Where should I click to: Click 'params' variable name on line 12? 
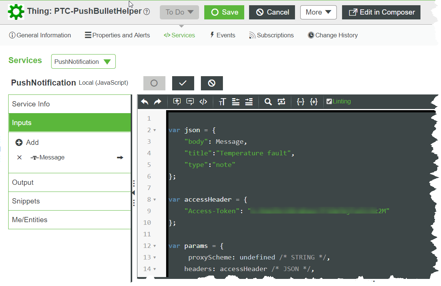[196, 246]
